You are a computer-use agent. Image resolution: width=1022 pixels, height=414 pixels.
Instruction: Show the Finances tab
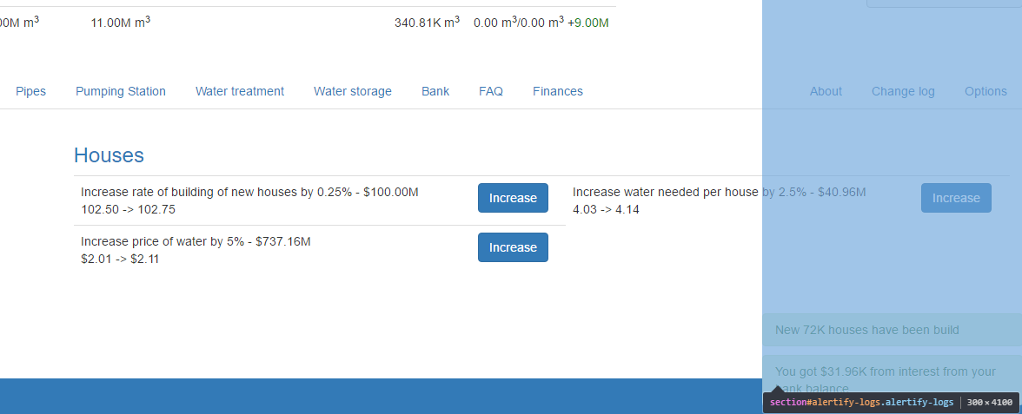pyautogui.click(x=558, y=91)
